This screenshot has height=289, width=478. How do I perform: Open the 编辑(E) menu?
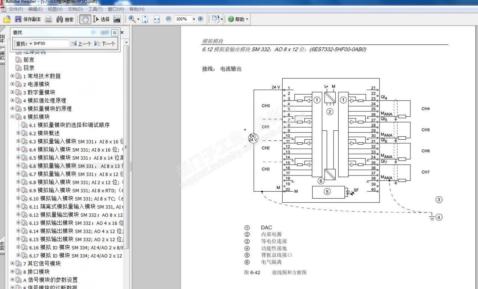35,9
